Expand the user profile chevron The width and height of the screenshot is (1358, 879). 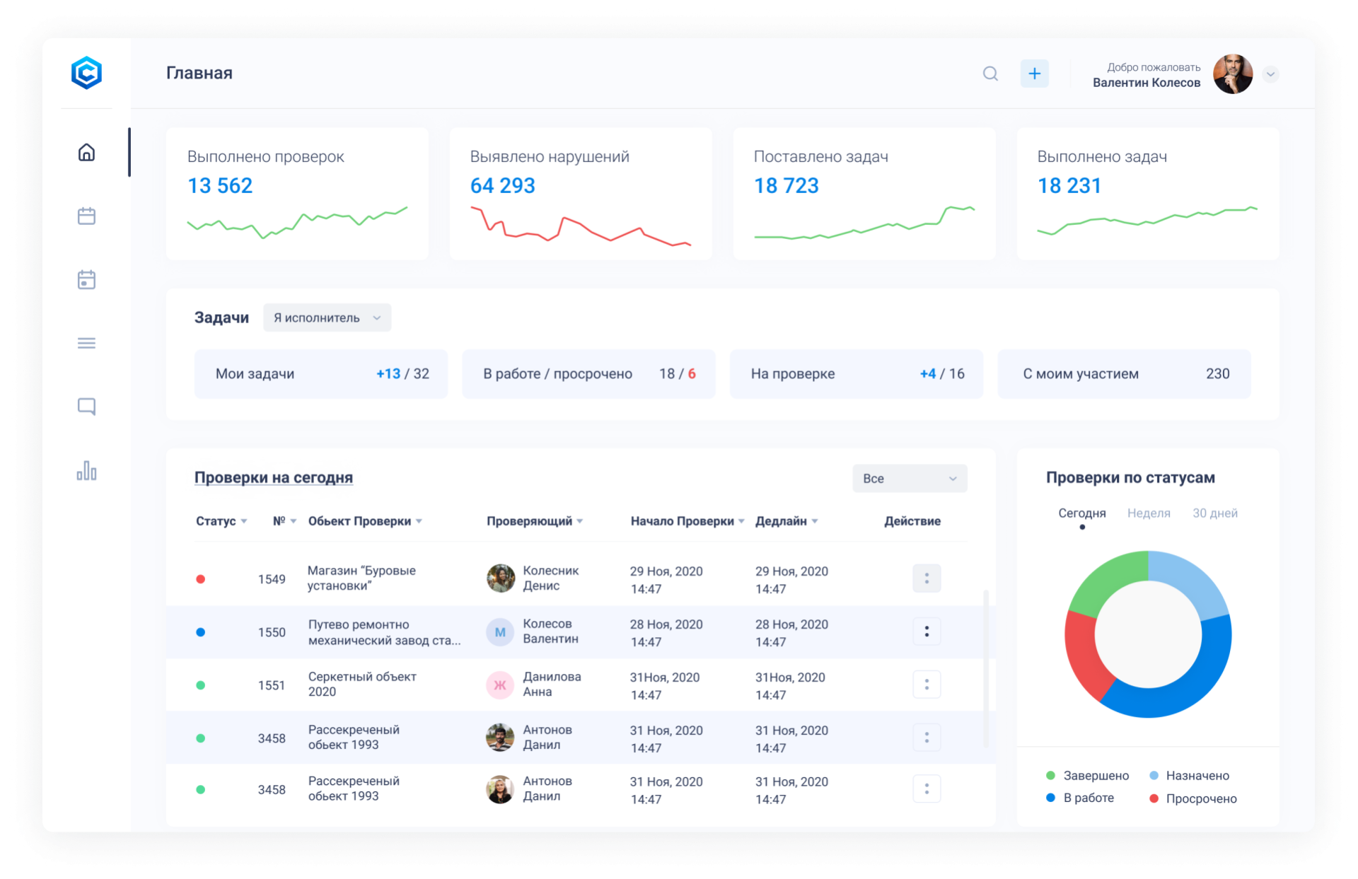pos(1270,74)
